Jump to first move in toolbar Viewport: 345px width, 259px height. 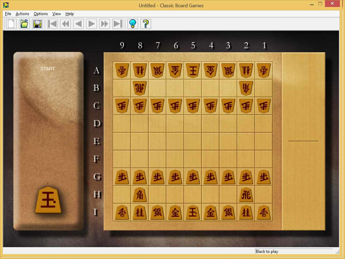(52, 24)
